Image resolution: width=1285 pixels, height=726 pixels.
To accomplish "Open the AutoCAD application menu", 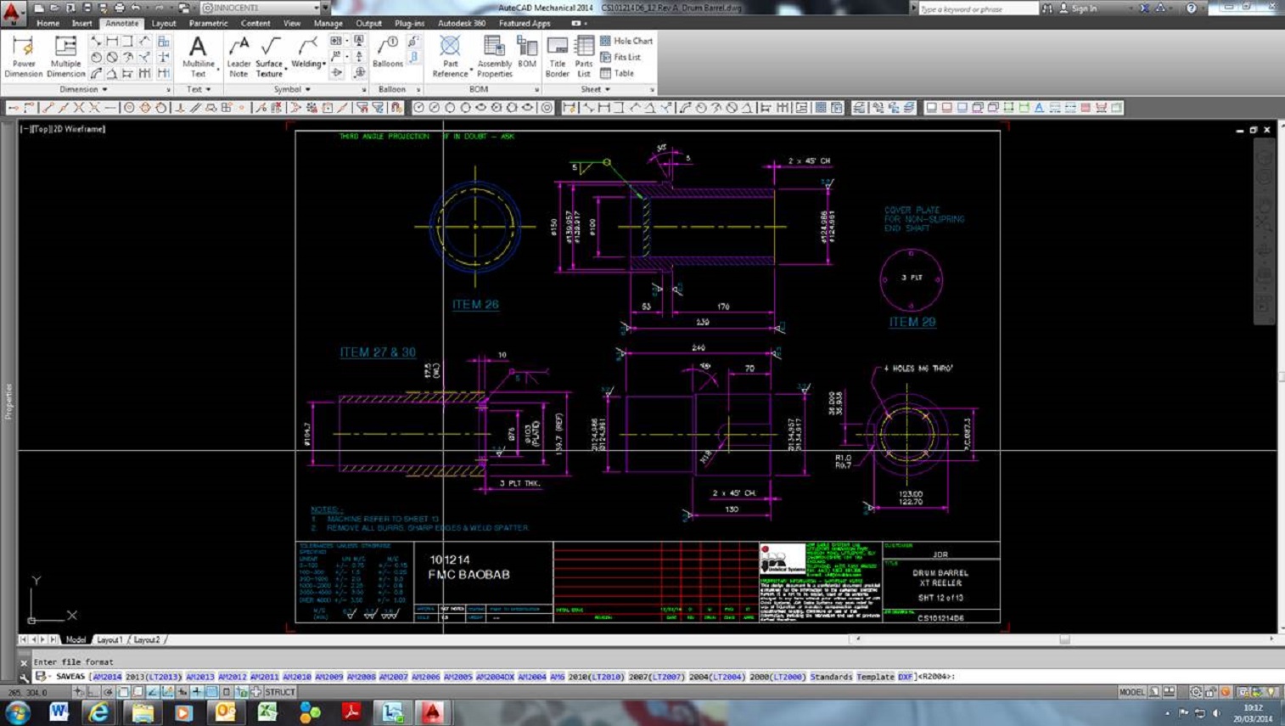I will 12,12.
